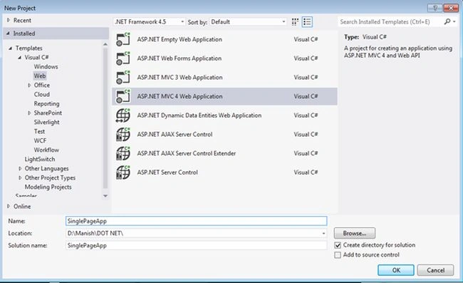Expand the SharePoint tree node arrow
The width and height of the screenshot is (463, 283).
(29, 113)
